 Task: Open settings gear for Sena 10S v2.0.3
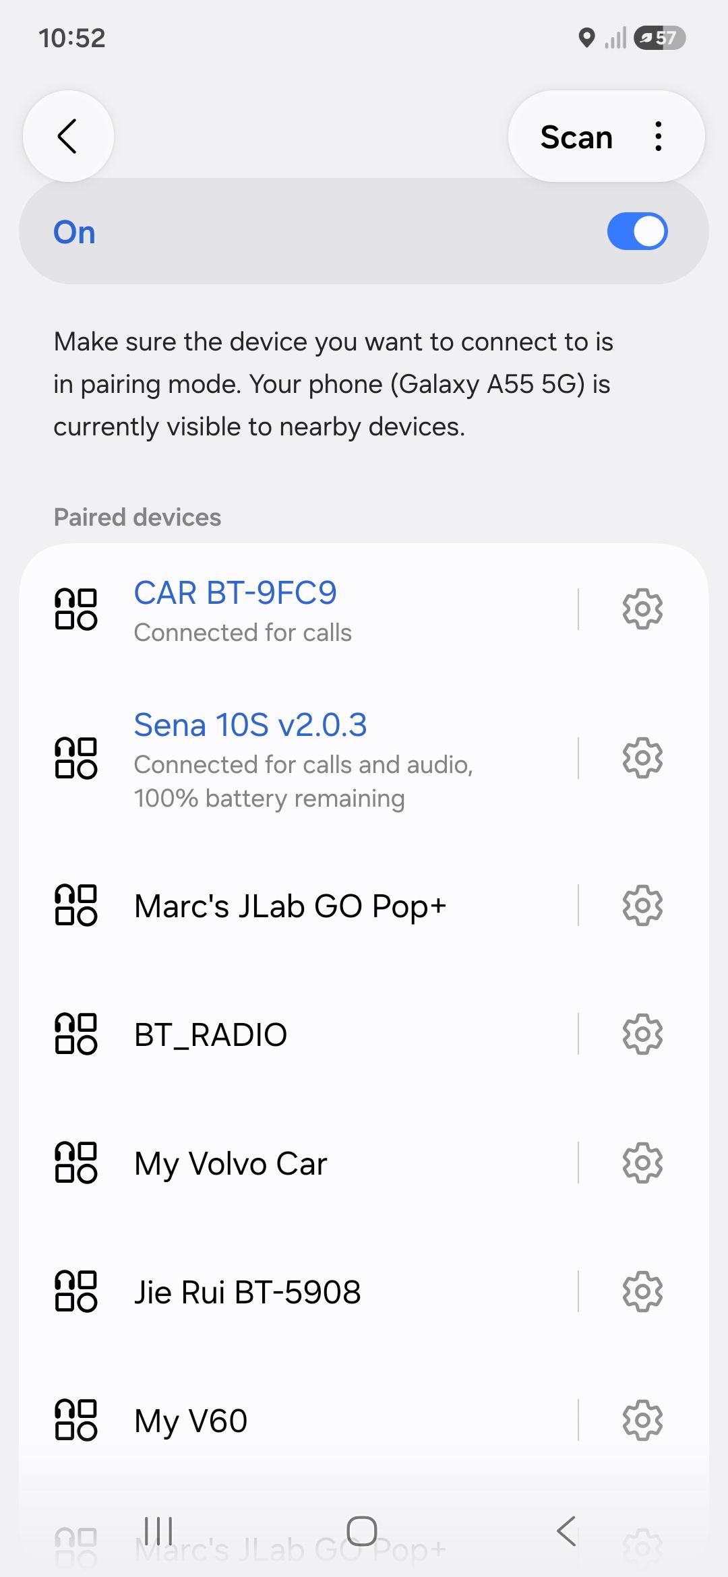642,758
